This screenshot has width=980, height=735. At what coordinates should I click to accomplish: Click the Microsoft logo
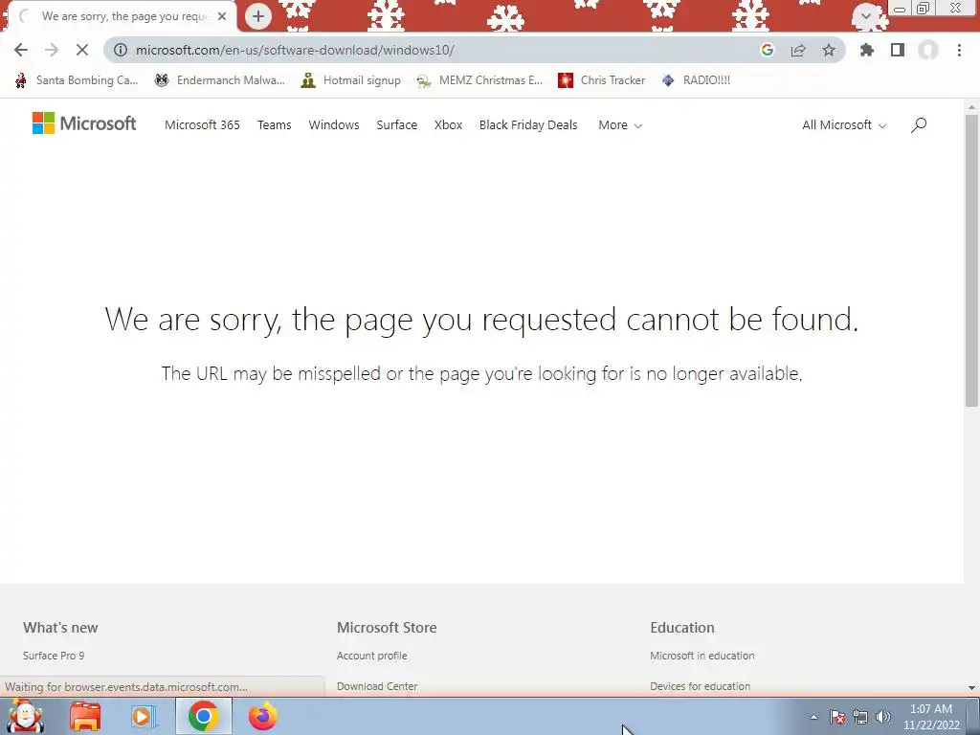click(84, 123)
